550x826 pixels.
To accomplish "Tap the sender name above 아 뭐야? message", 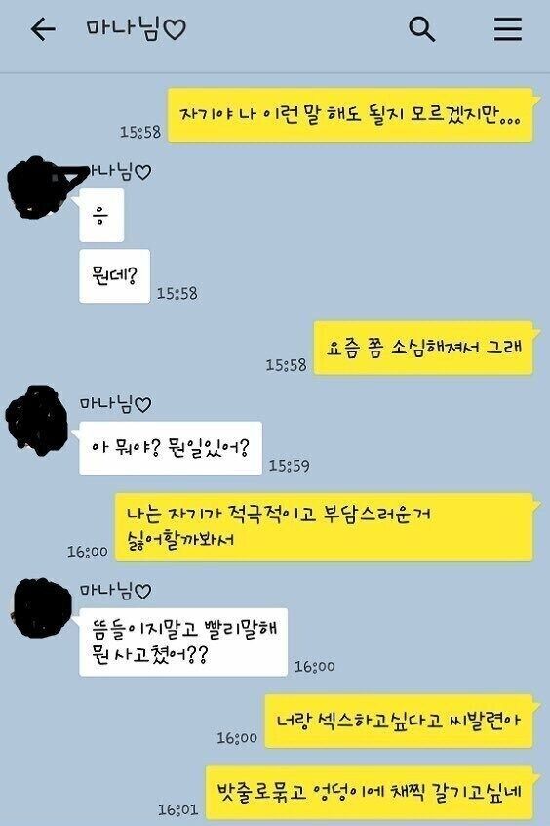I will point(115,403).
